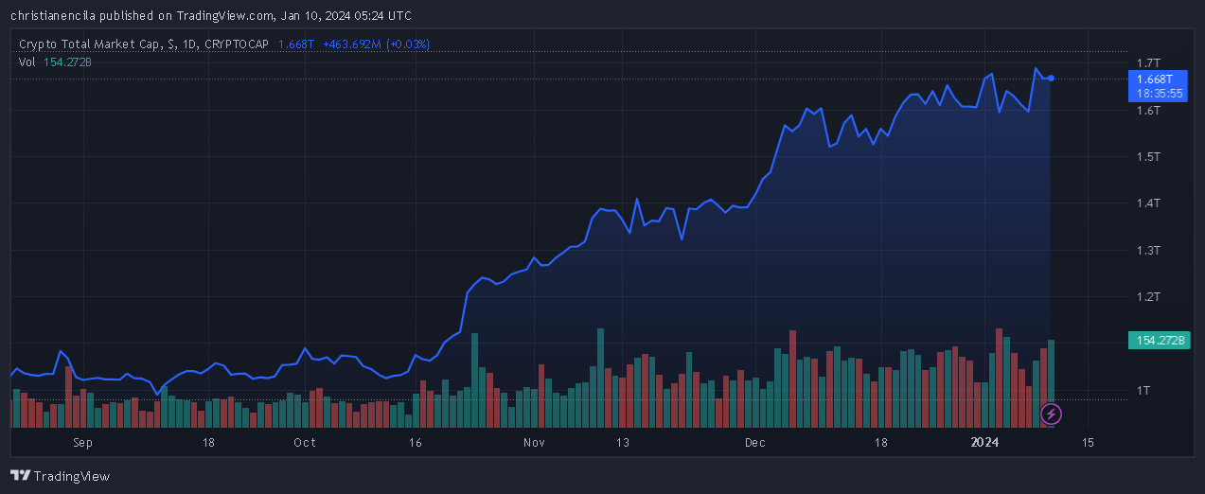
Task: Click the 2024 date axis label
Action: tap(985, 442)
